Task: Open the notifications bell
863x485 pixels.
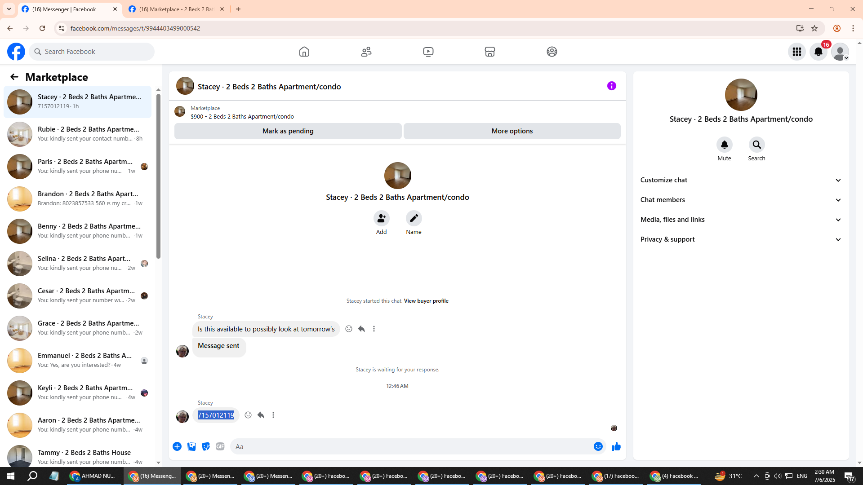Action: [x=818, y=52]
